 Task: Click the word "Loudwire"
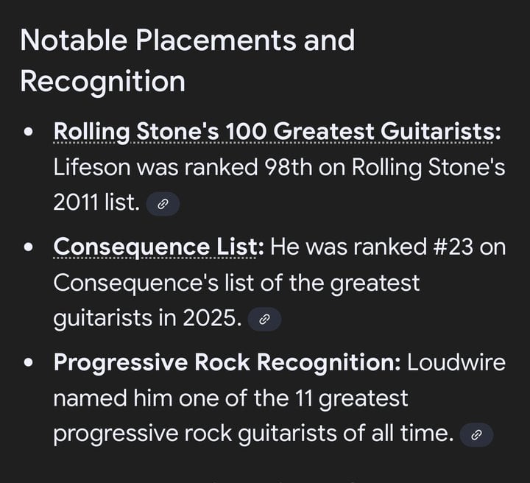[456, 362]
